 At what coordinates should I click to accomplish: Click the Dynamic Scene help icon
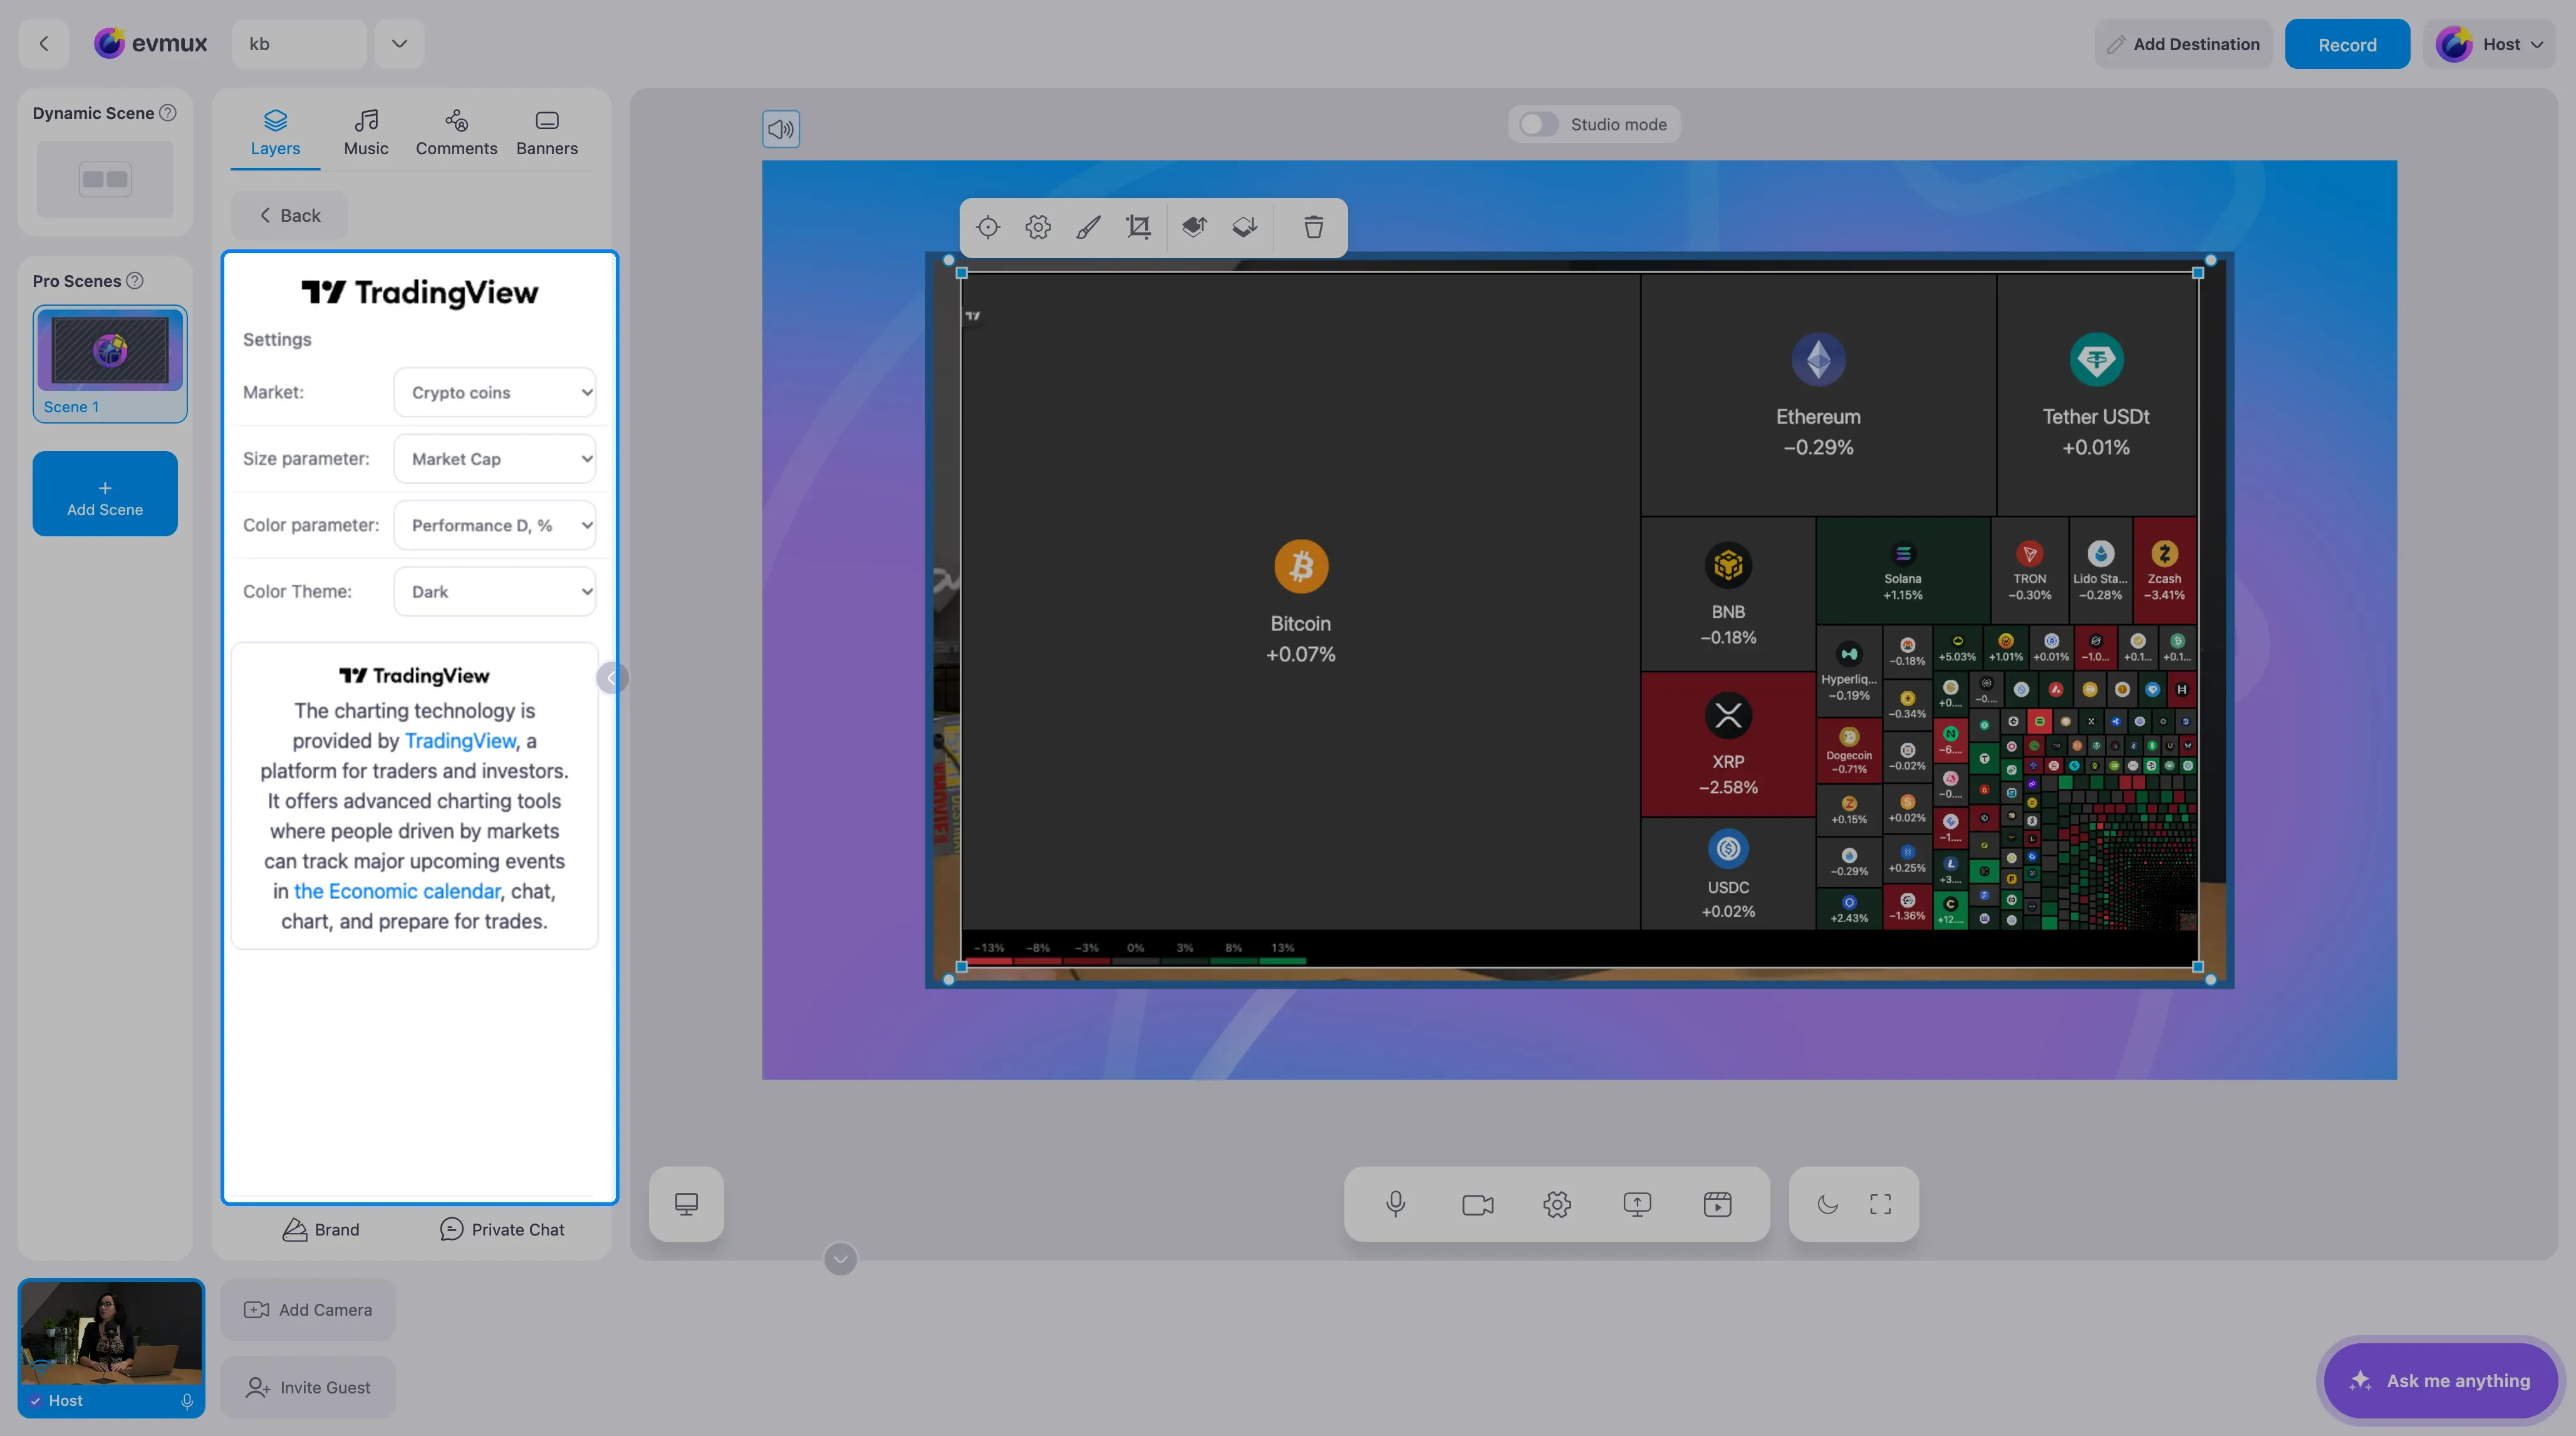coord(168,113)
